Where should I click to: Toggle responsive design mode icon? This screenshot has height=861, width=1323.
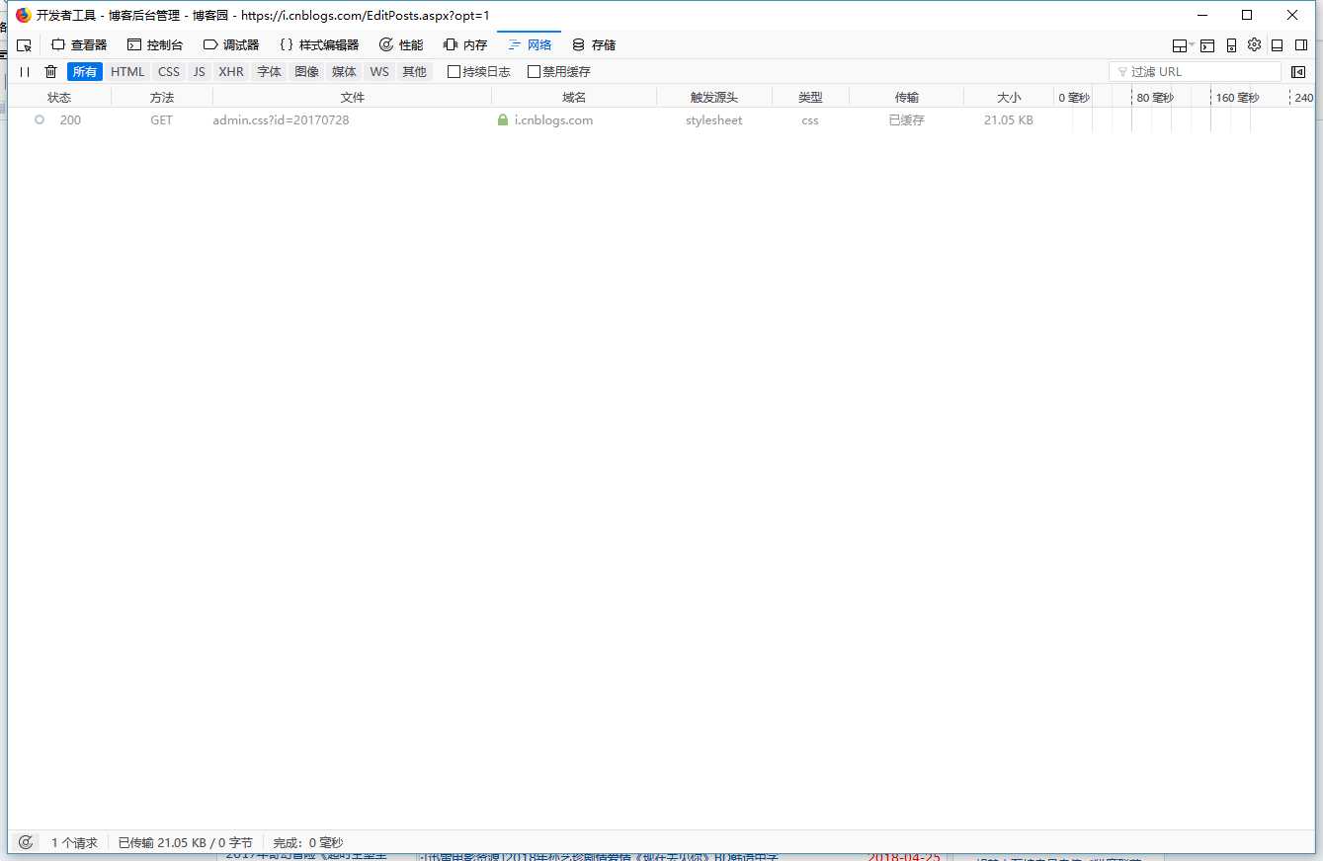pyautogui.click(x=1231, y=45)
